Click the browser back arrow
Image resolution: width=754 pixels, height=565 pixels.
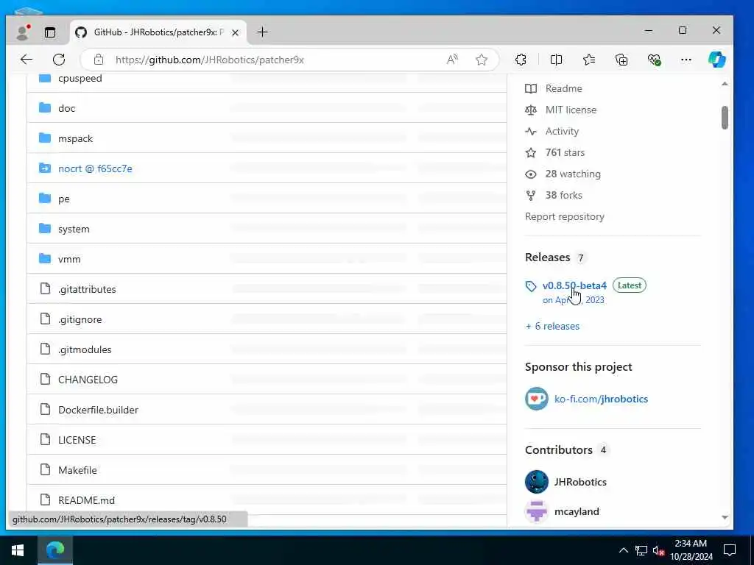click(x=27, y=60)
